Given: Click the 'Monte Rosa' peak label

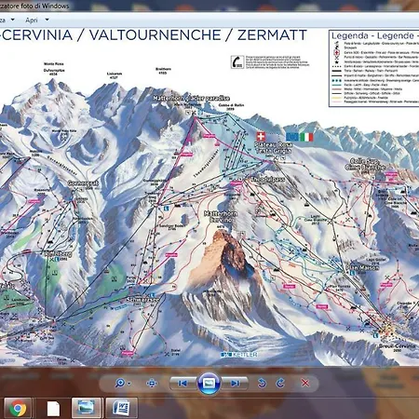Looking at the screenshot, I should click(x=54, y=64).
